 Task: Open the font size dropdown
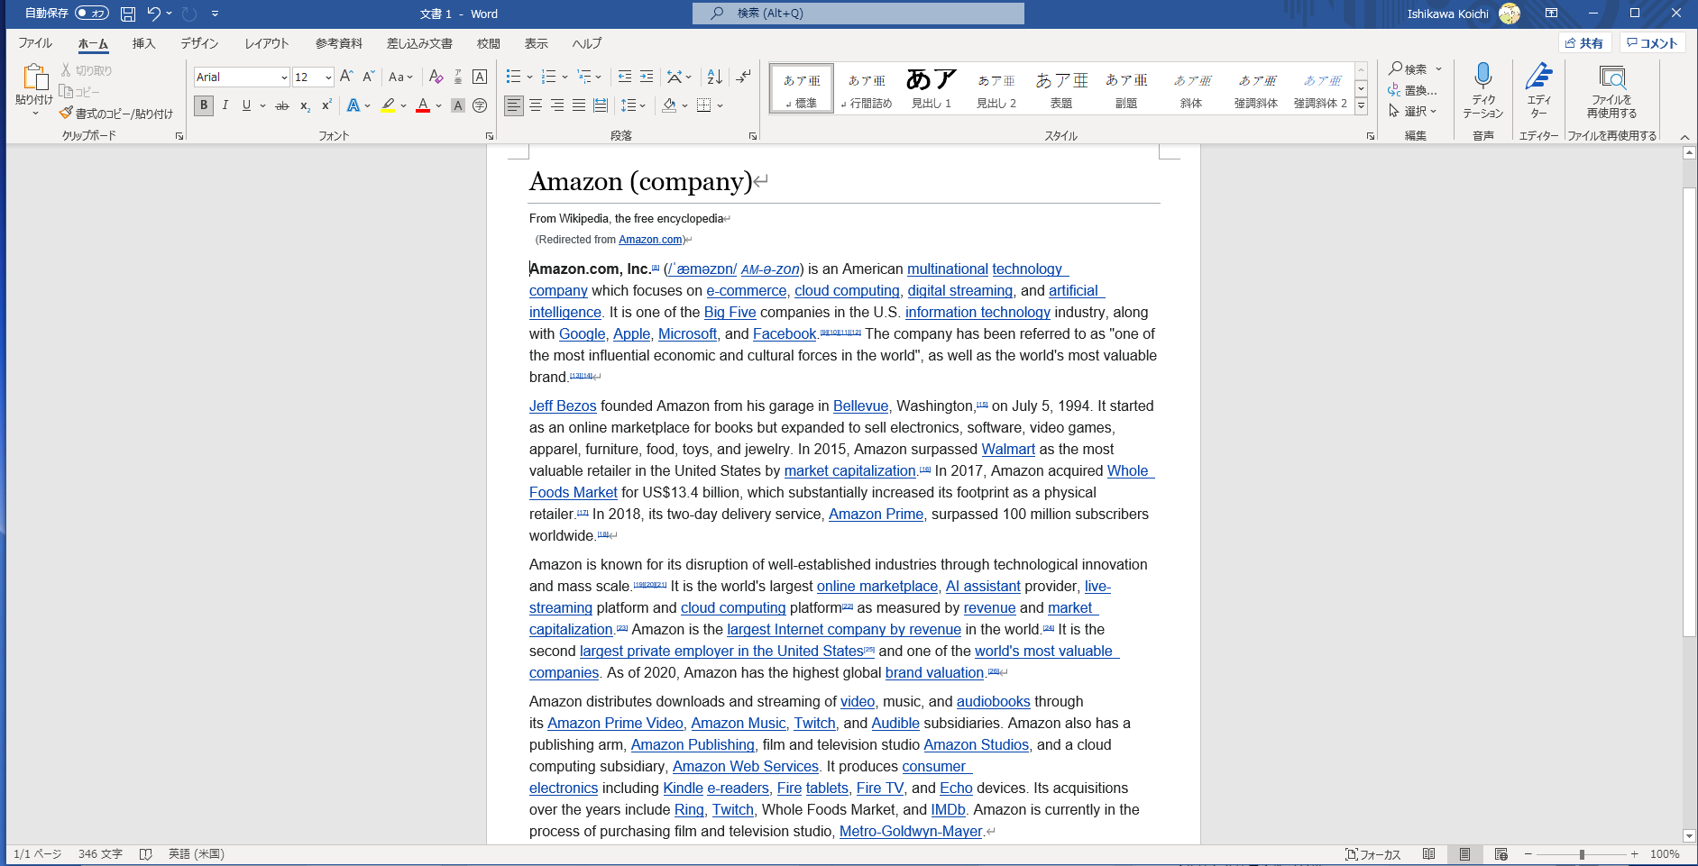[x=328, y=77]
